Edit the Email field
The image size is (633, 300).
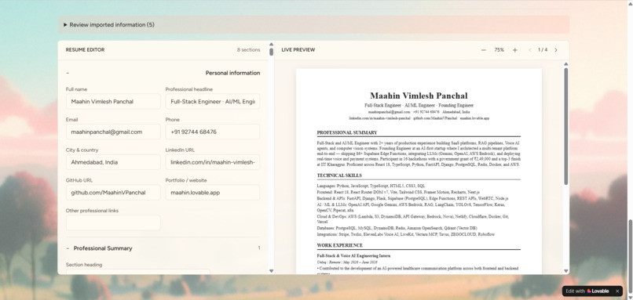pos(113,132)
